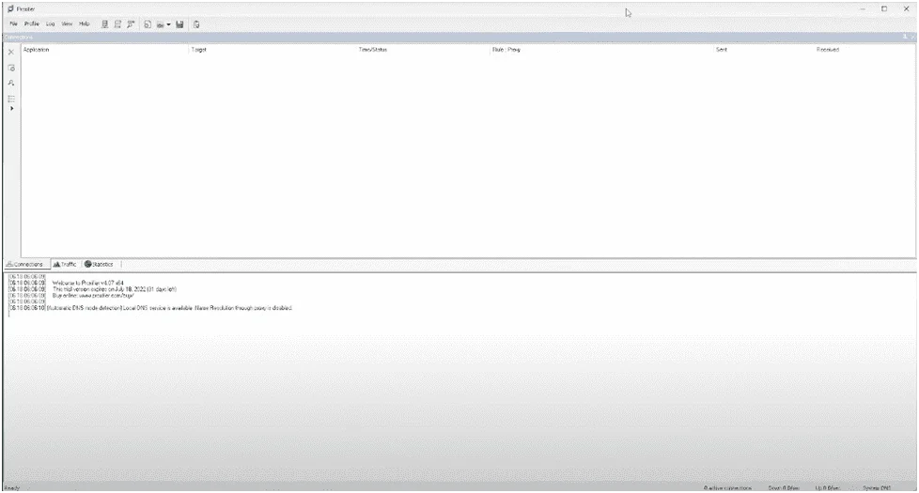This screenshot has height=493, width=919.
Task: Maximize the Proxifier window
Action: 884,8
